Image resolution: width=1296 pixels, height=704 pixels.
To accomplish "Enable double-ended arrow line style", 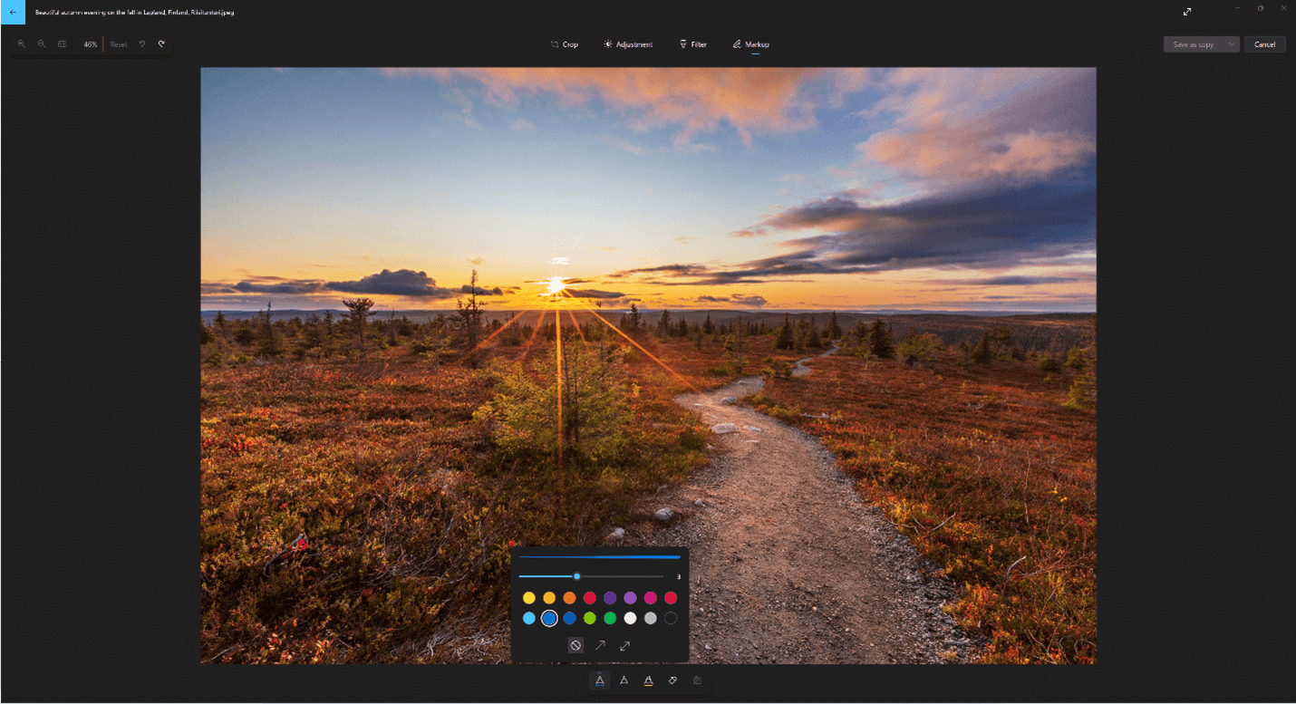I will (625, 645).
